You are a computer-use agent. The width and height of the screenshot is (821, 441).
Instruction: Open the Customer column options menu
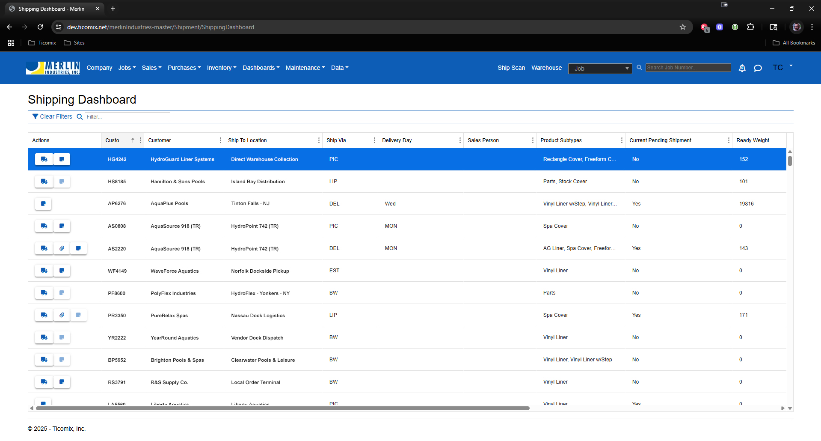220,140
